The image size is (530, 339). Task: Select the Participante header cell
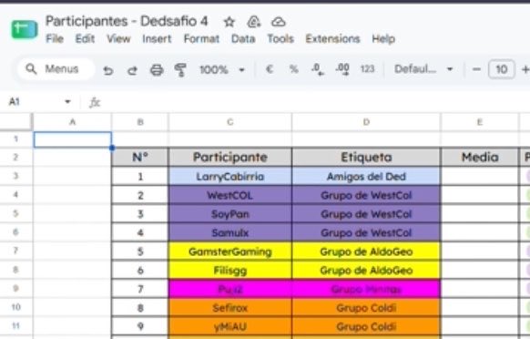[230, 158]
